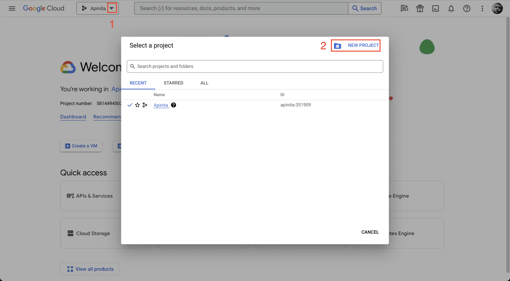Switch to the STARRED tab
Screen dimensions: 510x281
[173, 83]
